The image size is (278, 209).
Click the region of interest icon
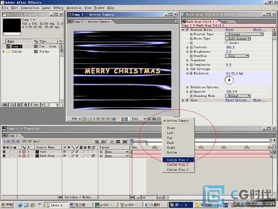[149, 119]
